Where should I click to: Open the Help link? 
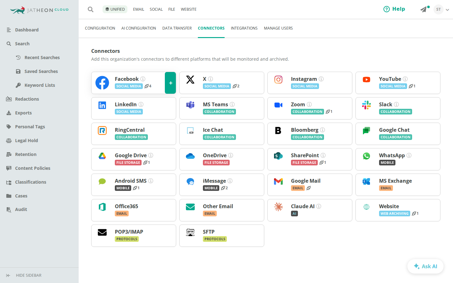[x=394, y=9]
